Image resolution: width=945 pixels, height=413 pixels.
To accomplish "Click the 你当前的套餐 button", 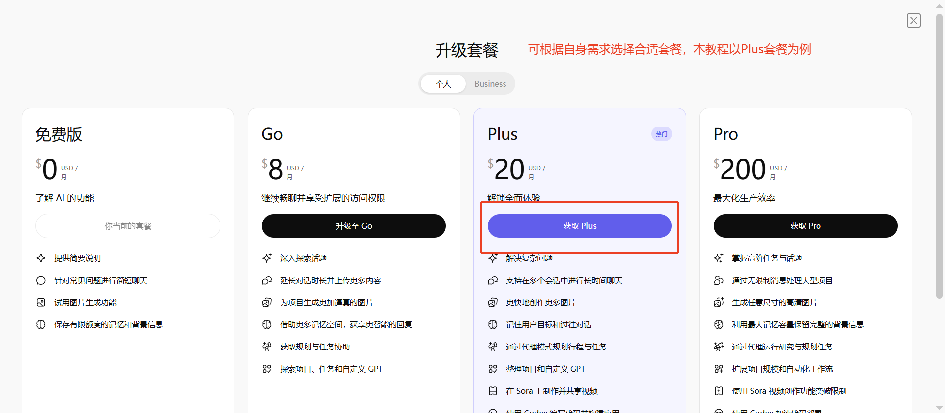I will (x=127, y=226).
